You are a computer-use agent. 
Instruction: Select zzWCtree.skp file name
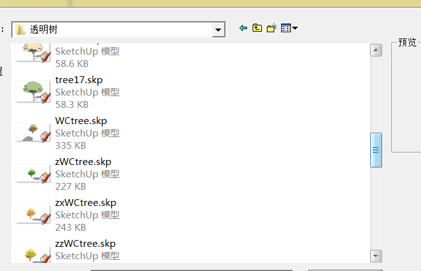coord(85,243)
